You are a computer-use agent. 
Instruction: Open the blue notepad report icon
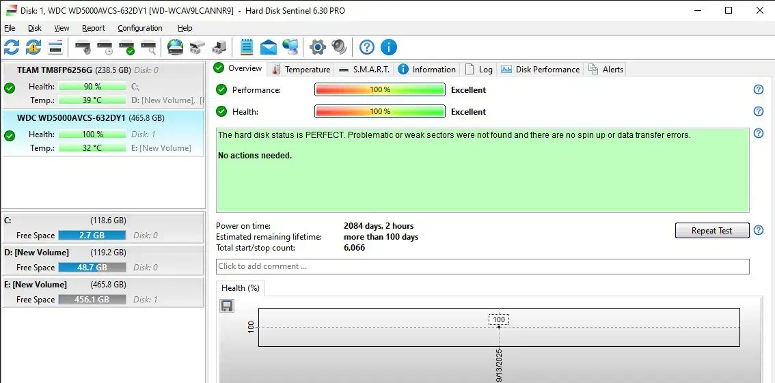click(x=247, y=47)
